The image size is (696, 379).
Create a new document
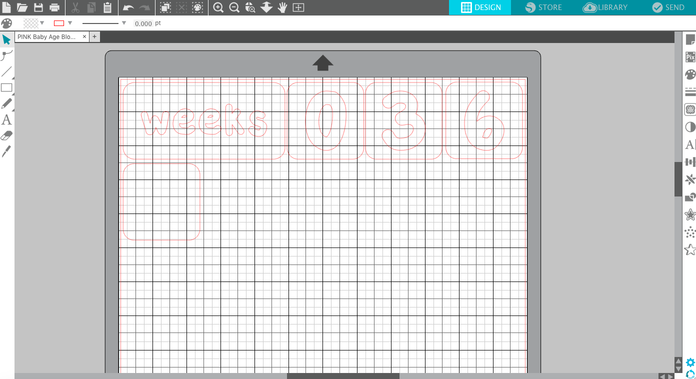6,7
